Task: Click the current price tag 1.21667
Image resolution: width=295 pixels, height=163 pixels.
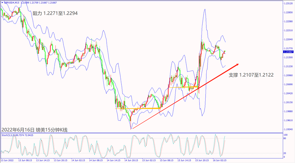Action: 288,52
